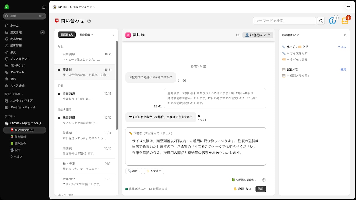
Task: Open the 添付 attachment dropdown
Action: (x=134, y=171)
